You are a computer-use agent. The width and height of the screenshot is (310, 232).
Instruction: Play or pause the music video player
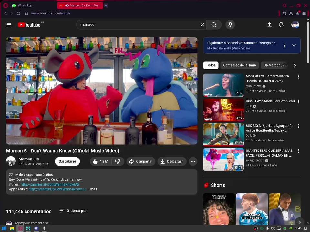point(102,91)
